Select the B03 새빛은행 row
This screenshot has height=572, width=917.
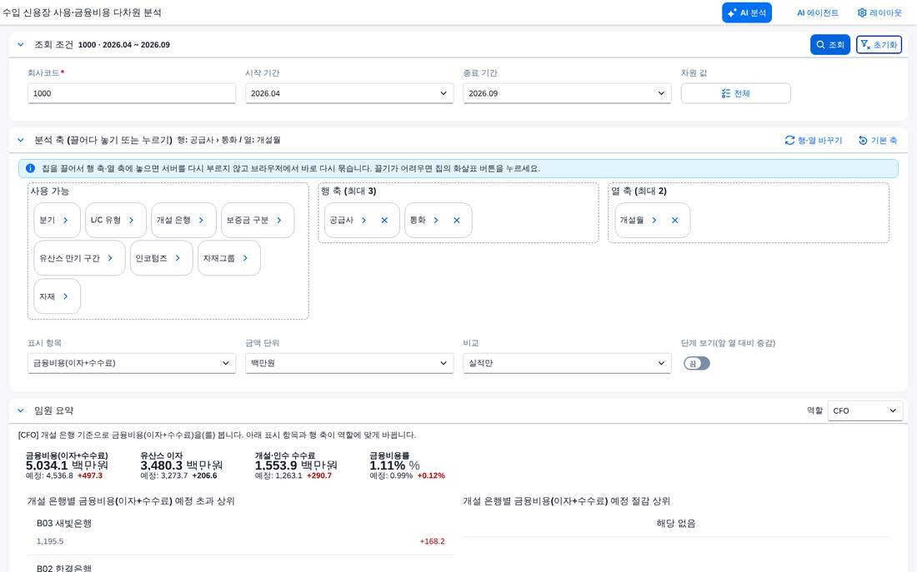click(240, 532)
